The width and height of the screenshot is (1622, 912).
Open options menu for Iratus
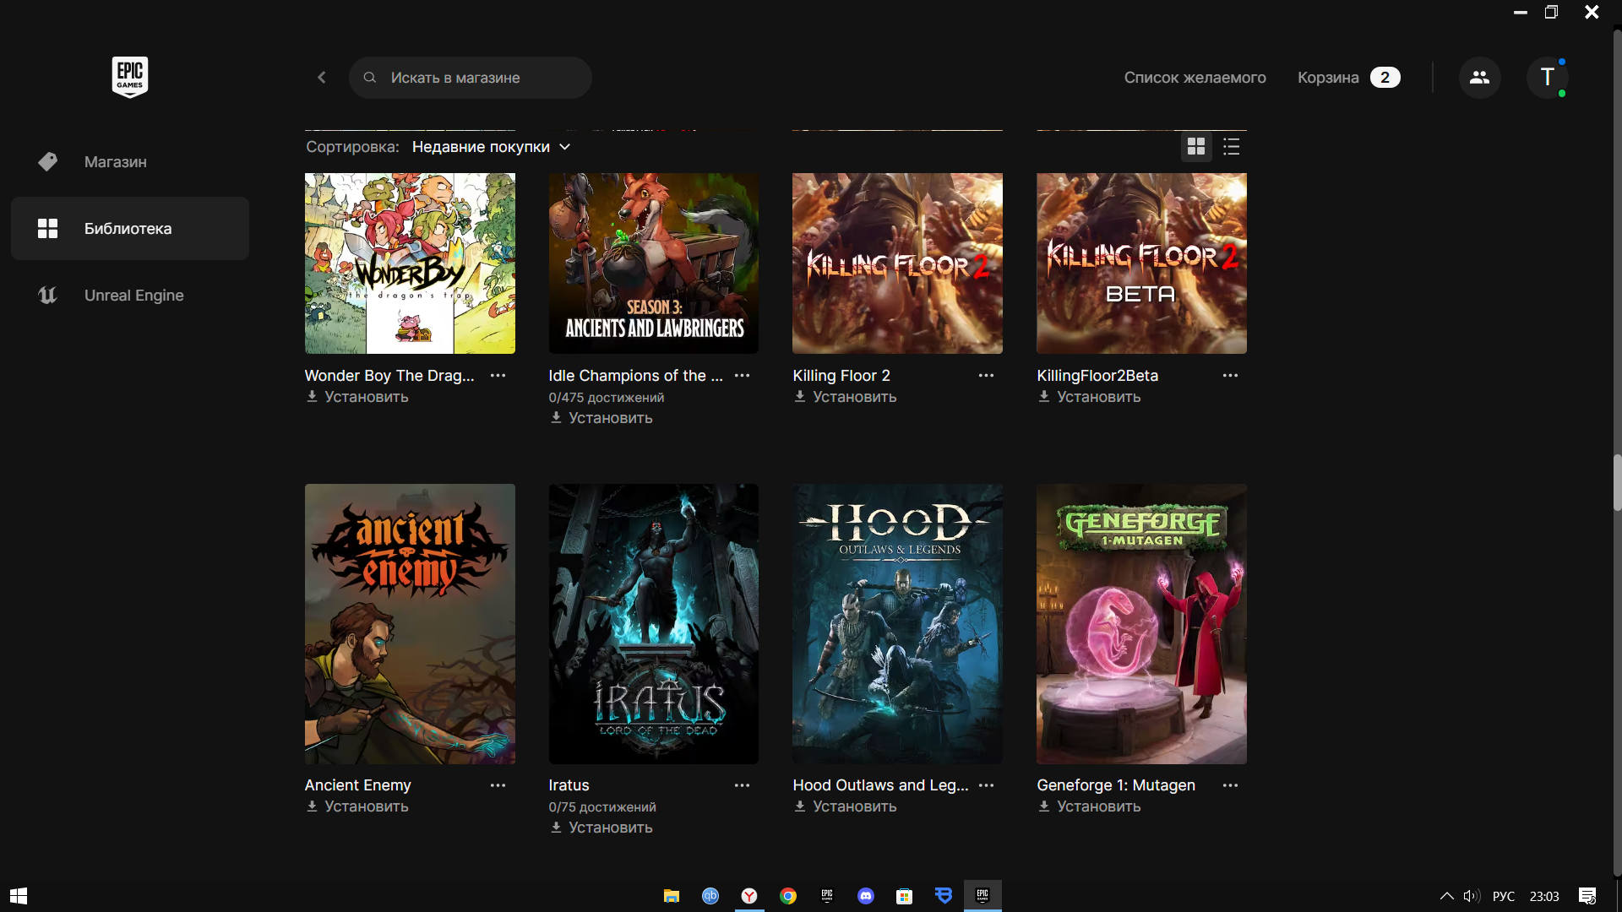point(743,785)
